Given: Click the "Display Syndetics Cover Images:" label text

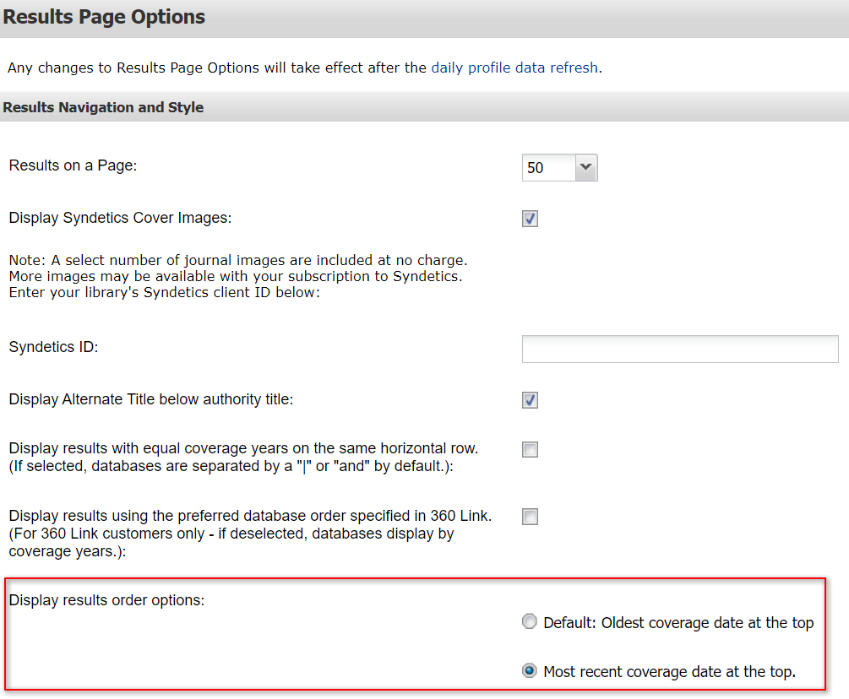Looking at the screenshot, I should pos(120,218).
